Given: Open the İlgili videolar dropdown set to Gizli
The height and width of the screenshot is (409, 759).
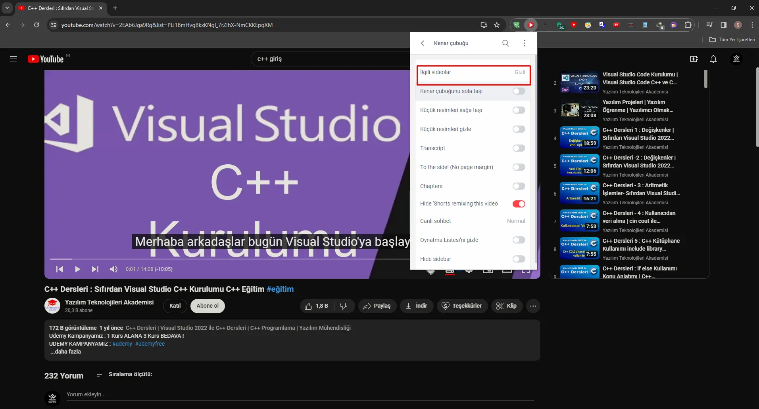Looking at the screenshot, I should coord(473,72).
